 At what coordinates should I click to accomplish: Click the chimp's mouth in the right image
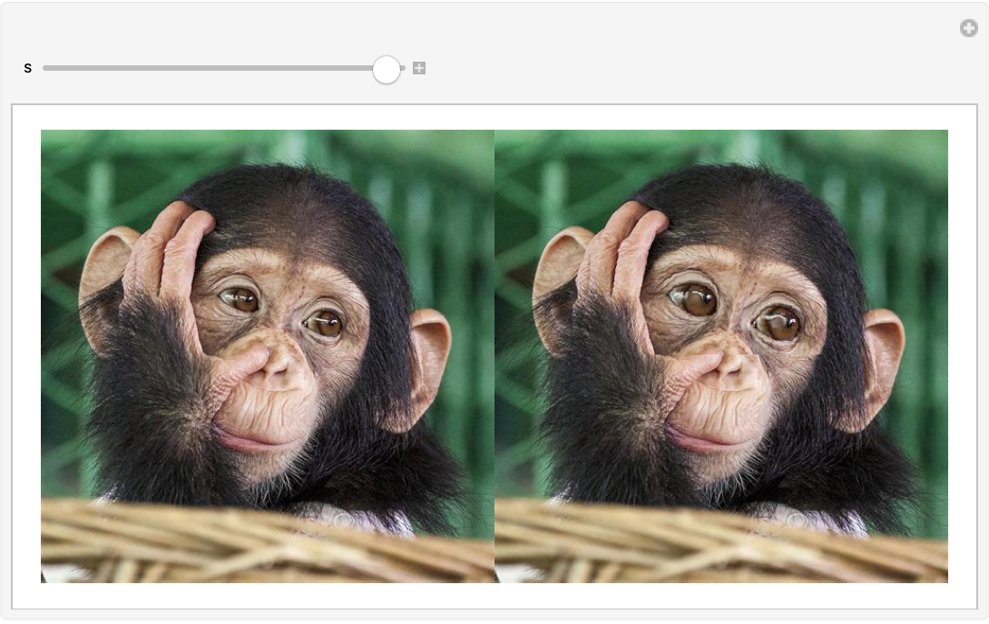(703, 443)
